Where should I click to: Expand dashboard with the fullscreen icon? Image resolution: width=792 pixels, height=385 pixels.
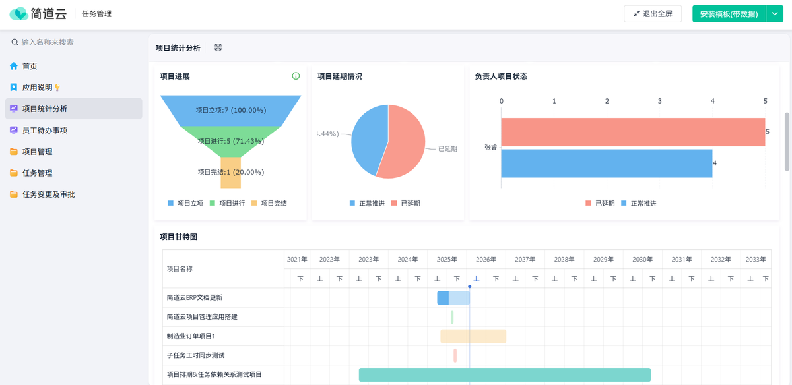pos(218,47)
